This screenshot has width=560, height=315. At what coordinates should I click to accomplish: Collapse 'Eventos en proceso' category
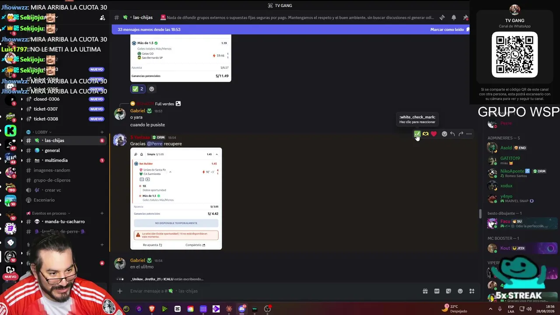pyautogui.click(x=49, y=213)
